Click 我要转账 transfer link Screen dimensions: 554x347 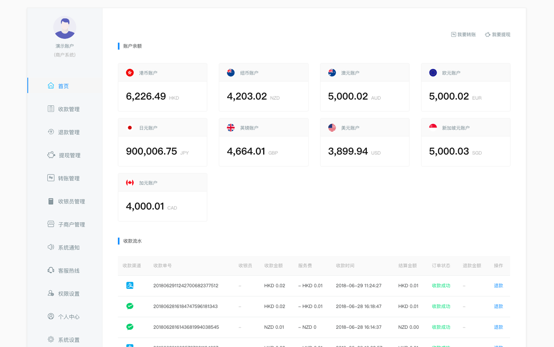click(x=463, y=34)
